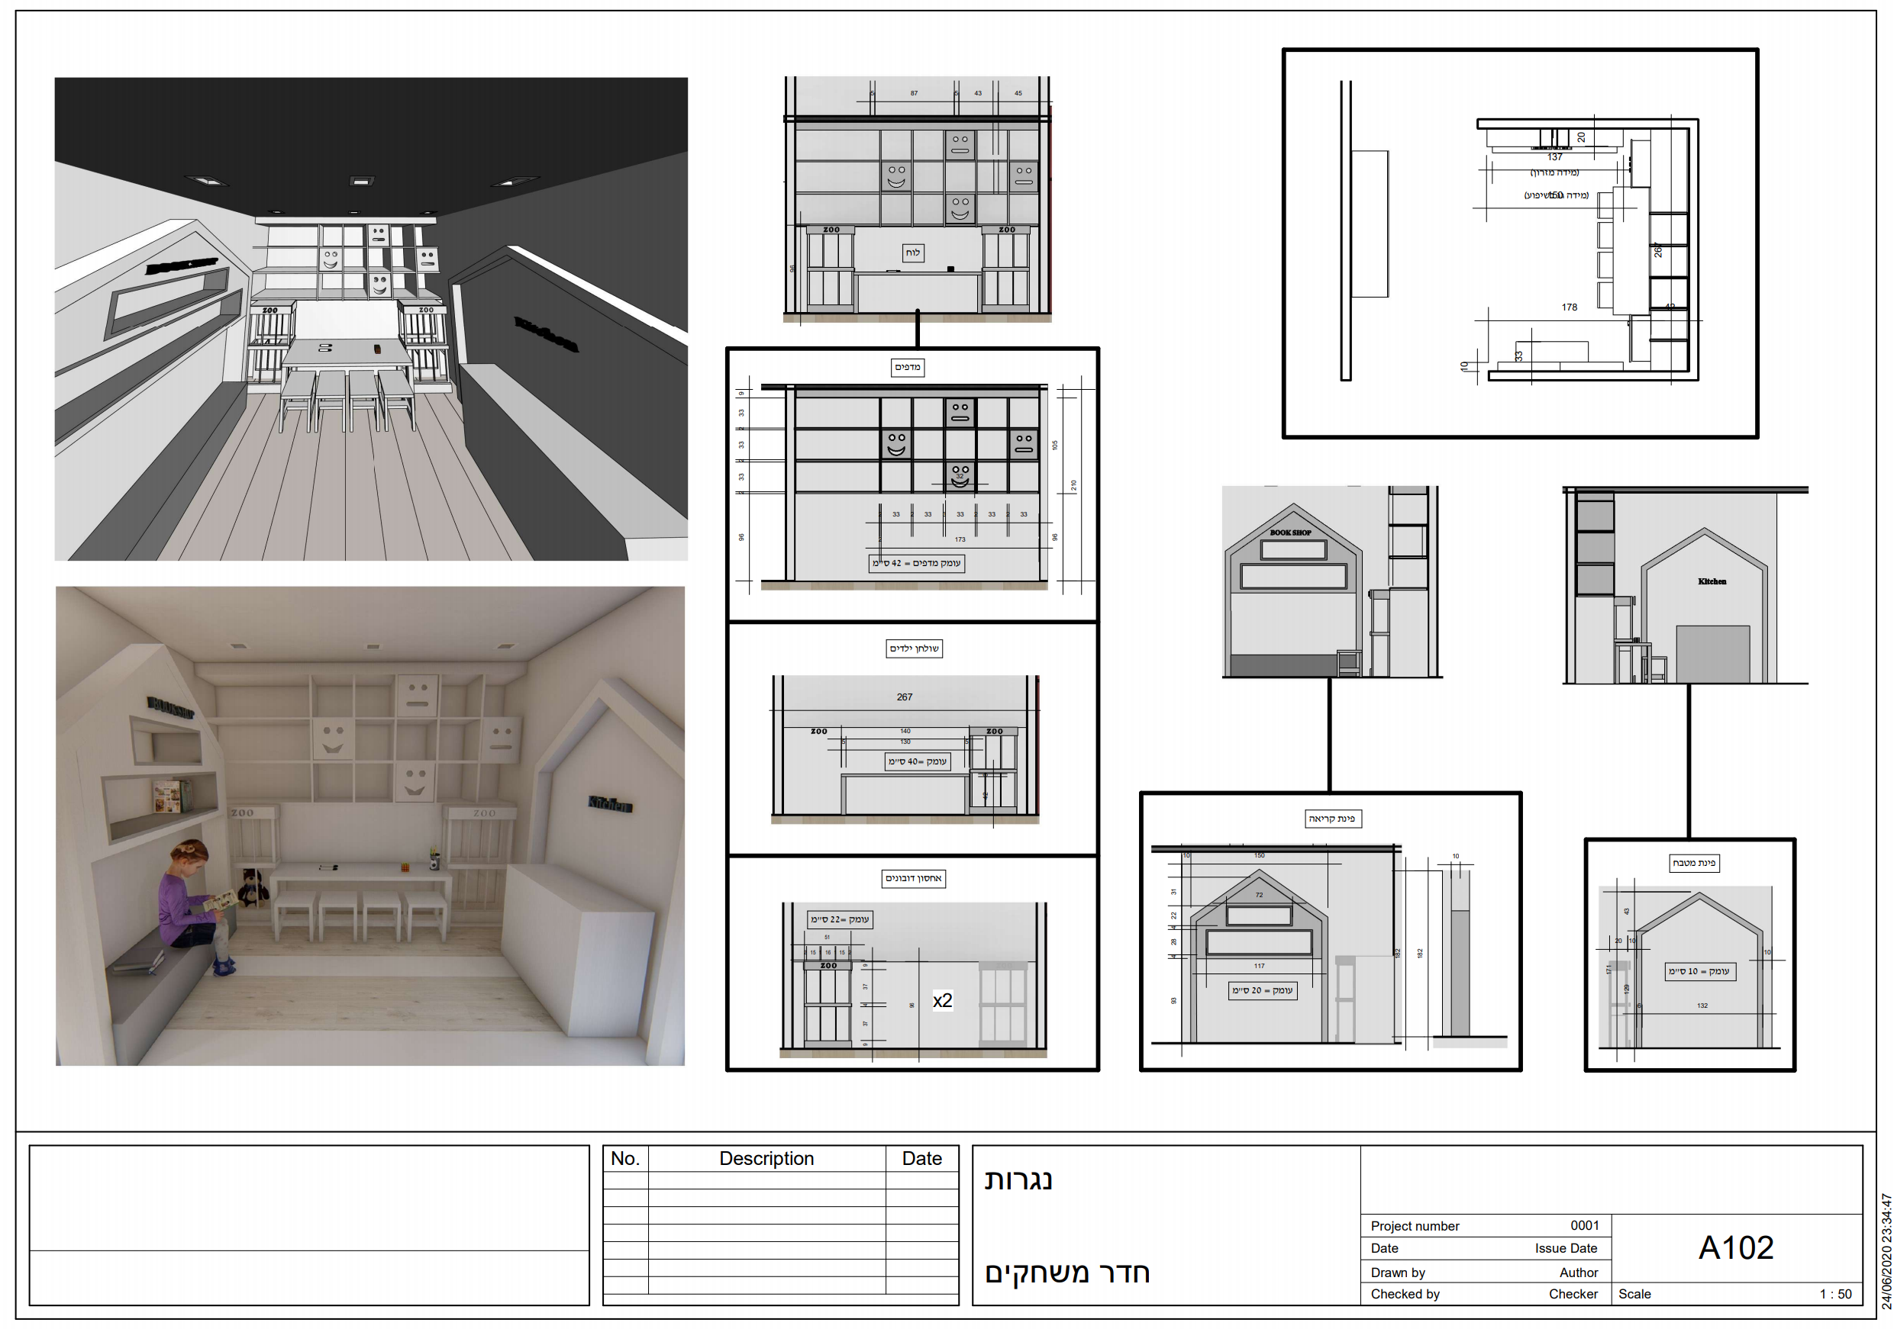This screenshot has height=1329, width=1894.
Task: Click the שולחן ילדים view title label
Action: 914,648
